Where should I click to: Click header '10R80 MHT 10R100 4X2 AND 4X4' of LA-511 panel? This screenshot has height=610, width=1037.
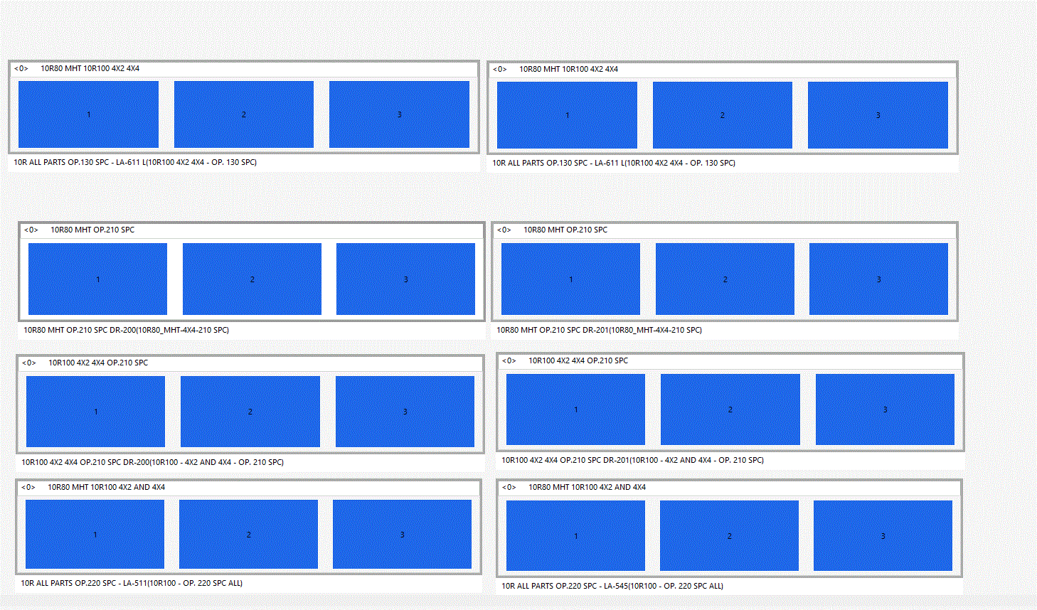point(106,487)
